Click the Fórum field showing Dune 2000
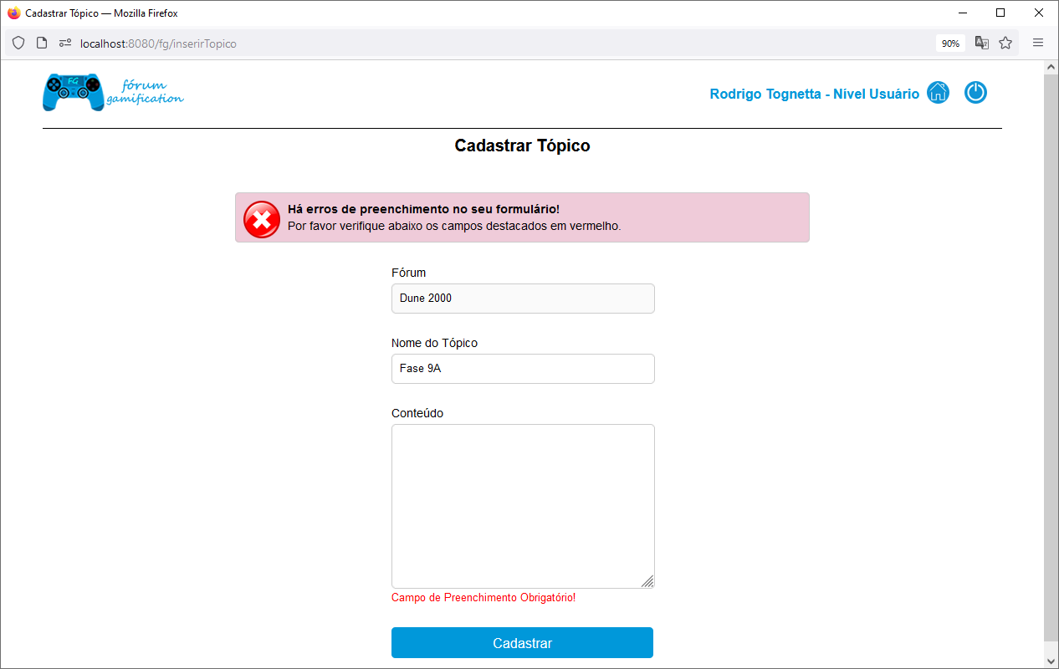Image resolution: width=1059 pixels, height=669 pixels. pos(523,299)
